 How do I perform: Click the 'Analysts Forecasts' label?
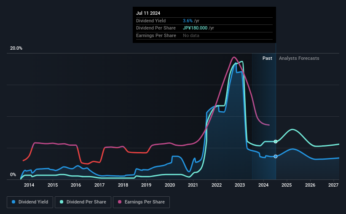pos(299,58)
